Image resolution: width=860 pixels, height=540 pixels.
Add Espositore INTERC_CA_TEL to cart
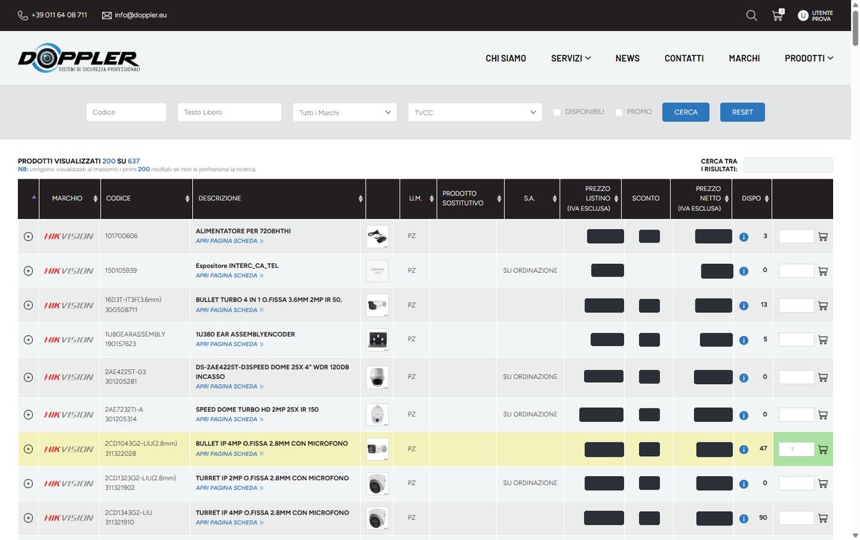823,271
